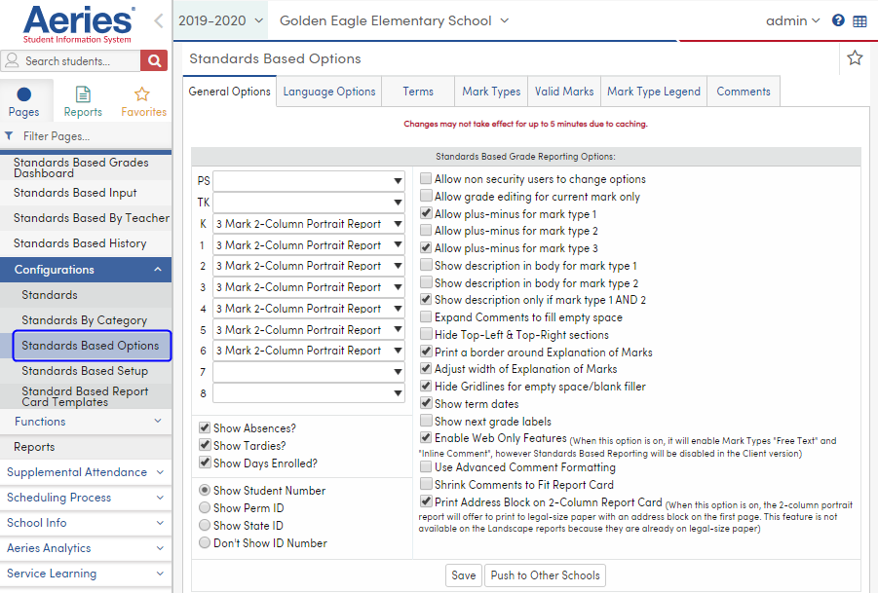Open the help question mark icon
The image size is (878, 593).
tap(838, 19)
